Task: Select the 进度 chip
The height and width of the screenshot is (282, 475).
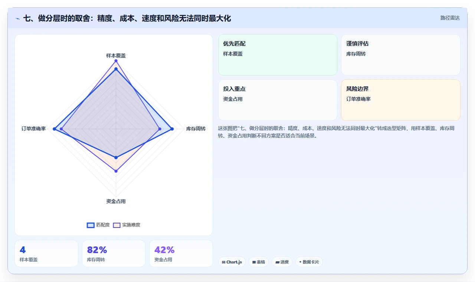Action: (x=282, y=262)
